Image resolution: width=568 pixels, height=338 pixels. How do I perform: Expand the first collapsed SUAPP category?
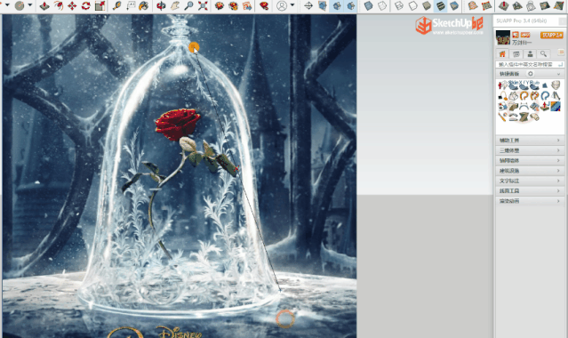pos(530,141)
